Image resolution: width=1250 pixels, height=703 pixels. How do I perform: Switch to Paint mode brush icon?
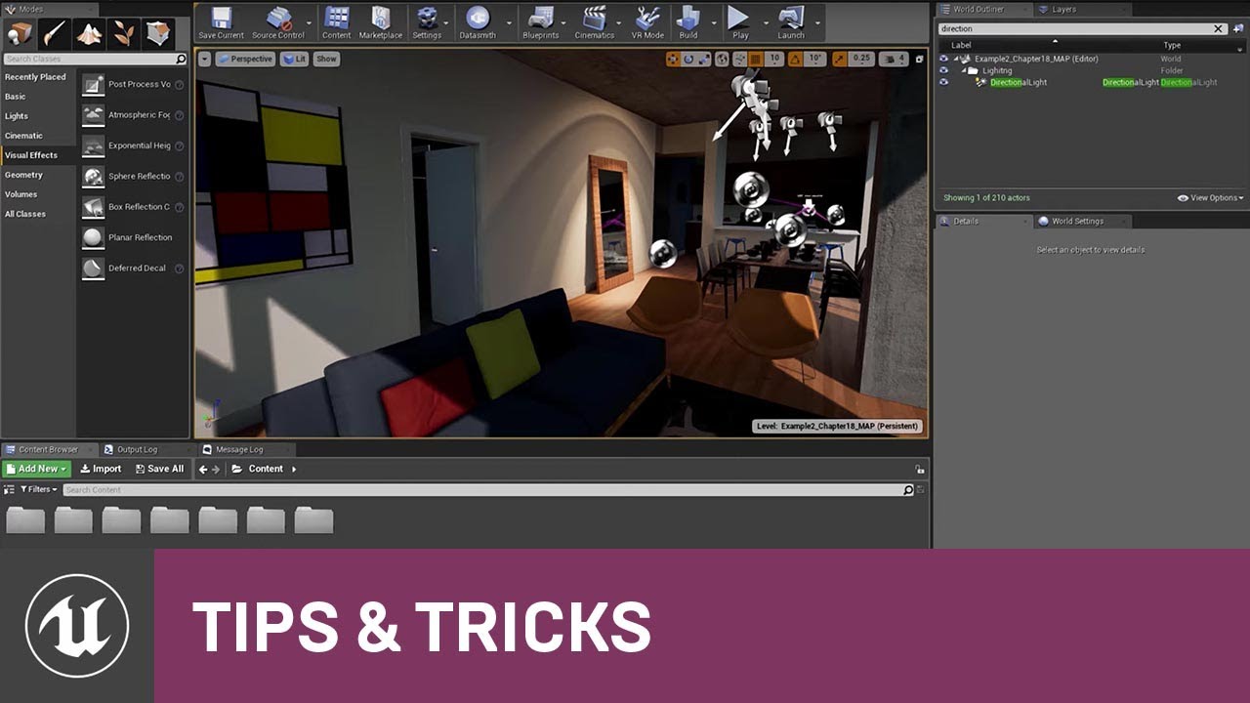(x=55, y=34)
